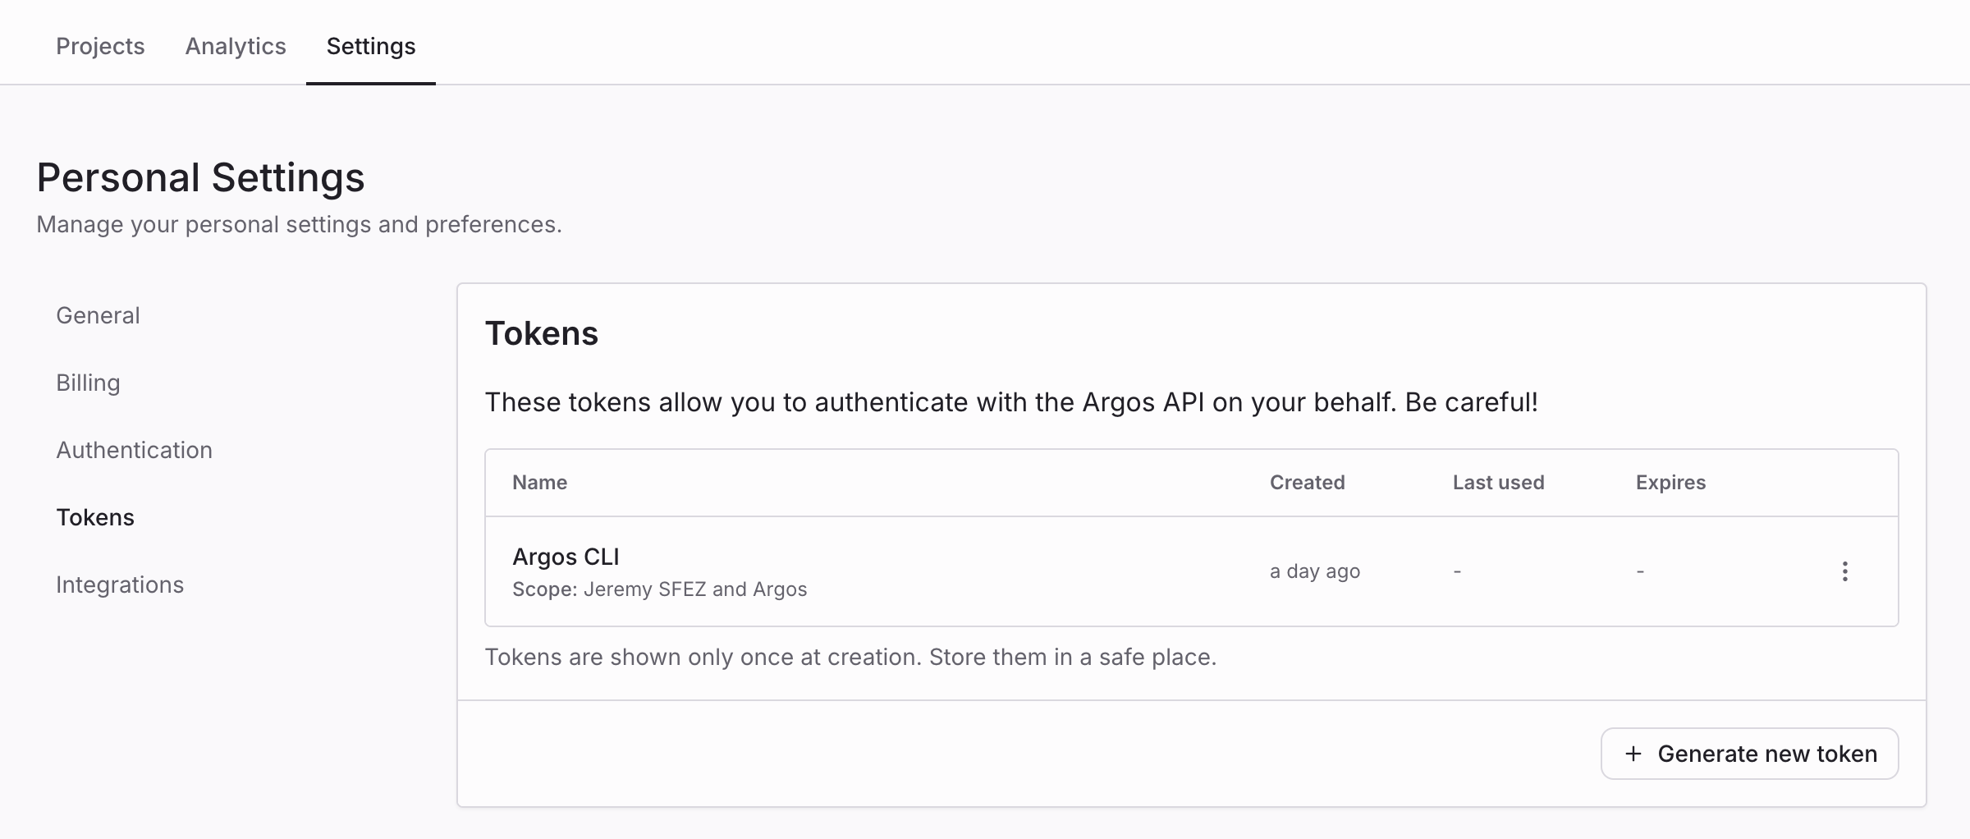
Task: Open the Integrations settings section
Action: pyautogui.click(x=120, y=585)
